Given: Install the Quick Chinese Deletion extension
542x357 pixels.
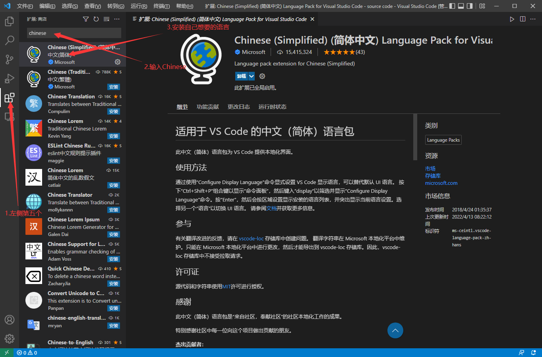Looking at the screenshot, I should pos(114,284).
